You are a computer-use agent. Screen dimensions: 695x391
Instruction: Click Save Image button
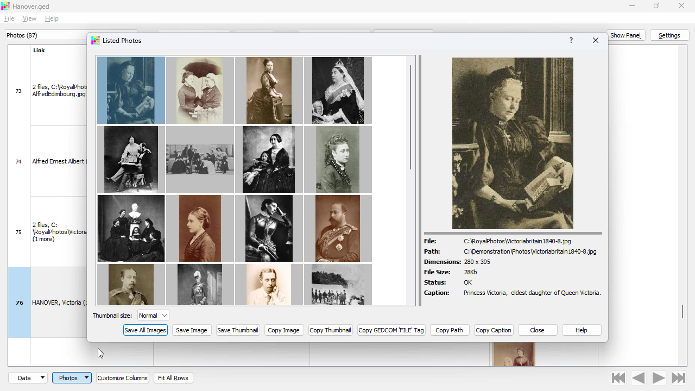191,330
